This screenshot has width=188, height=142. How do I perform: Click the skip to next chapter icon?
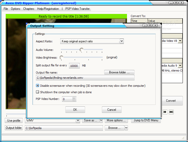[171, 112]
